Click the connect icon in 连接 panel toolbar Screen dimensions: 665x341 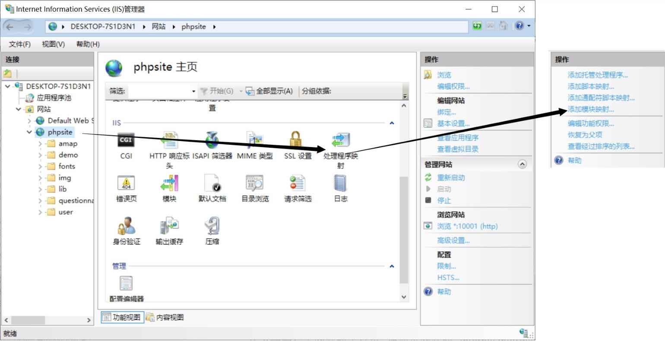point(7,73)
